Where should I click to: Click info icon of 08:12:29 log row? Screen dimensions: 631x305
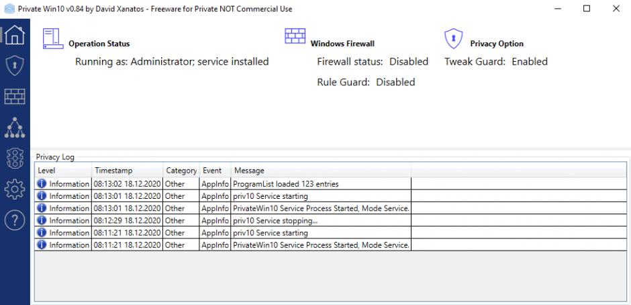pyautogui.click(x=42, y=220)
